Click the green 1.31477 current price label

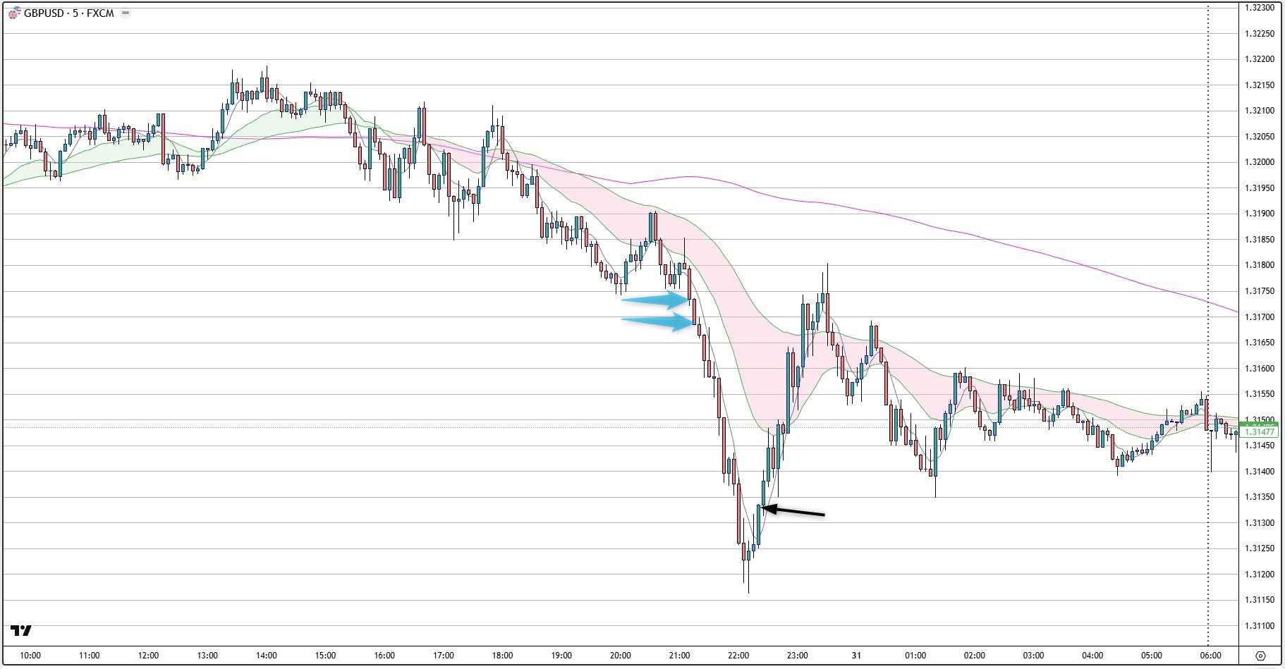[x=1260, y=431]
